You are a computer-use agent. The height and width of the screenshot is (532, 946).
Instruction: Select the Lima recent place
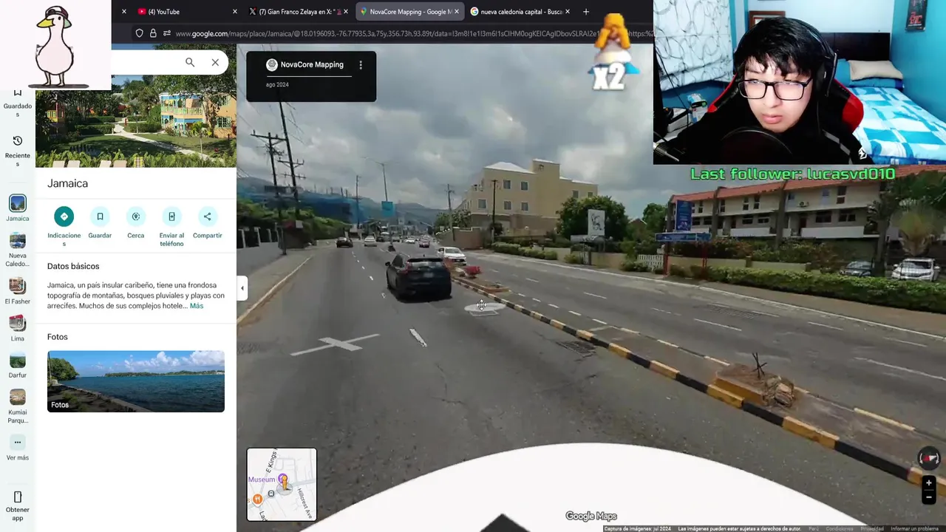coord(18,328)
